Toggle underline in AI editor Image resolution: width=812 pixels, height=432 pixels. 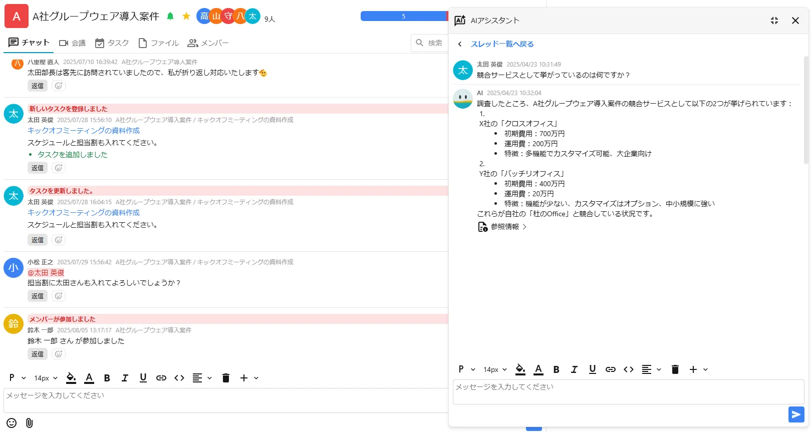593,369
